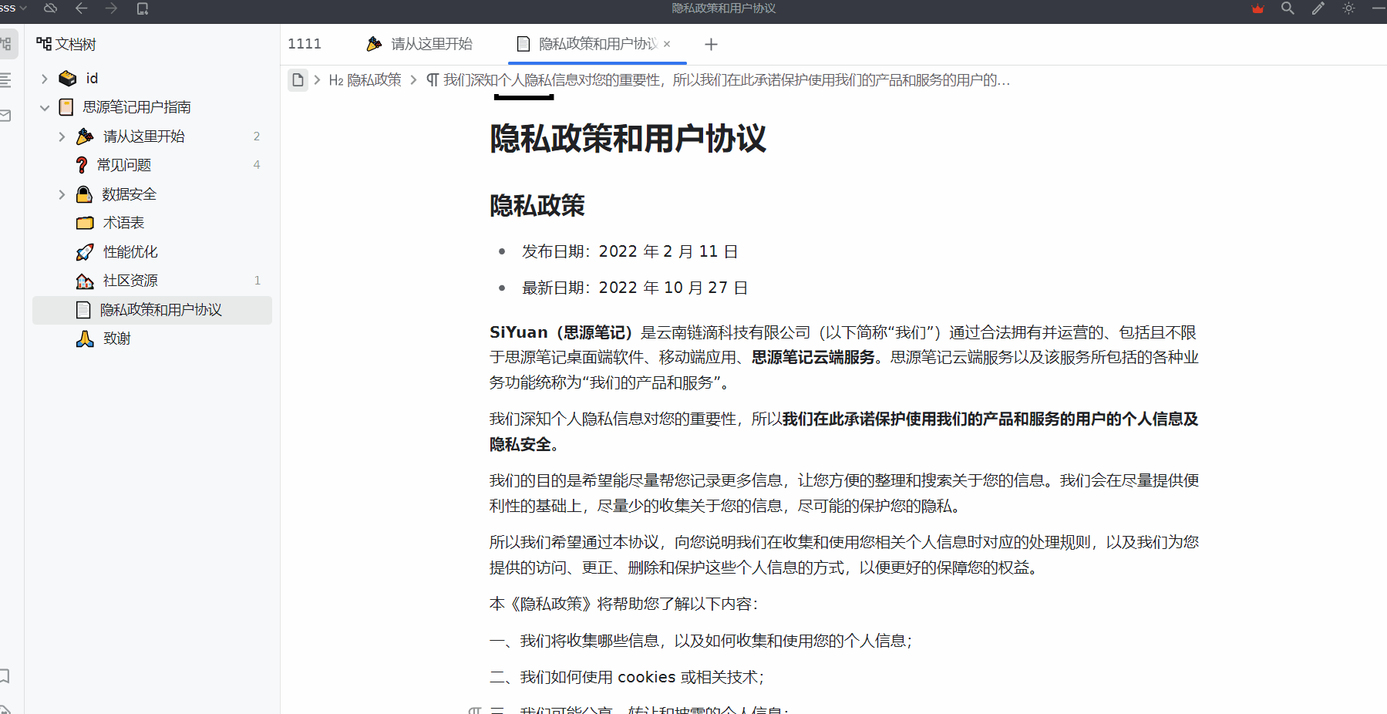Viewport: 1387px width, 714px height.
Task: Open the workspace dropdown labeled sss
Action: tap(13, 8)
